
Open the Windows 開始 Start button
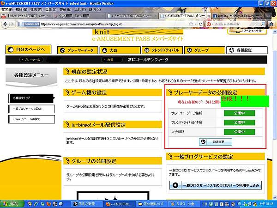click(x=12, y=204)
